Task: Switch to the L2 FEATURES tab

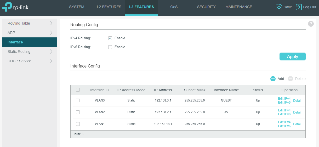Action: [109, 7]
